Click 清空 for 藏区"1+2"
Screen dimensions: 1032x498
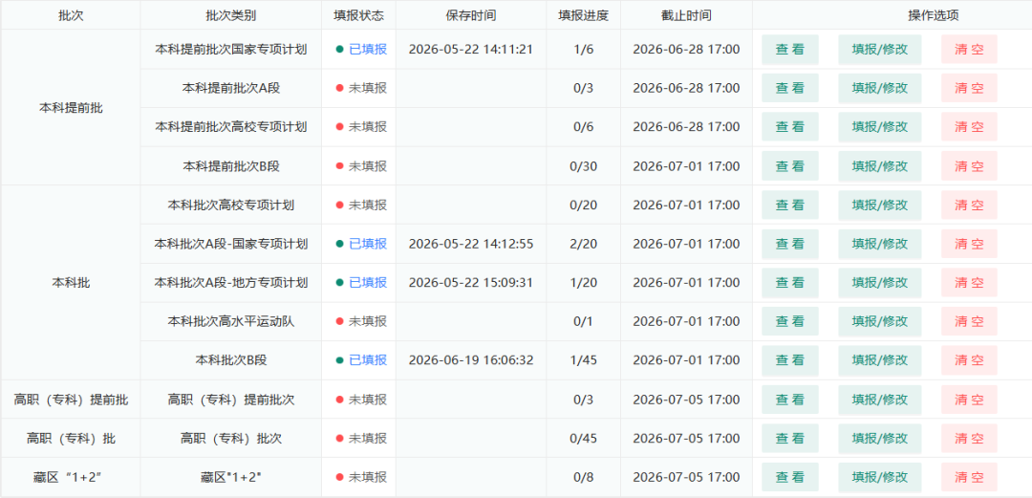(969, 477)
